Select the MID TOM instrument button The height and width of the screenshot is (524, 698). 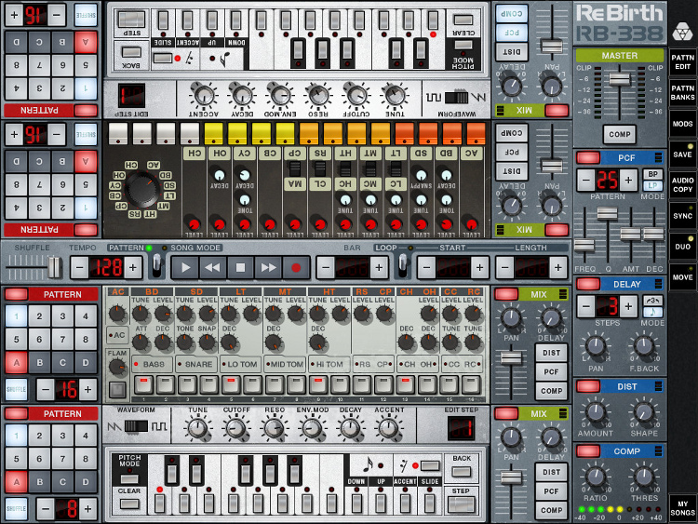coord(284,364)
